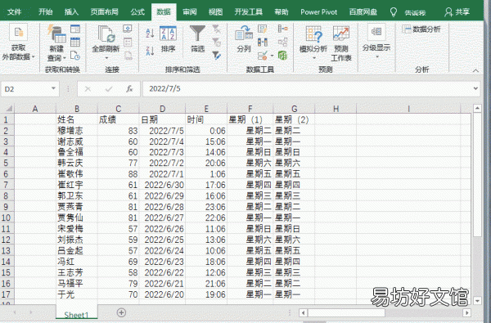The width and height of the screenshot is (491, 323).
Task: Click the 数据分析 button
Action: click(421, 29)
